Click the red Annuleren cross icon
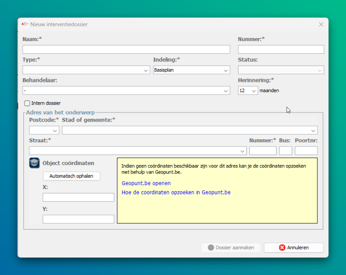 (282, 248)
